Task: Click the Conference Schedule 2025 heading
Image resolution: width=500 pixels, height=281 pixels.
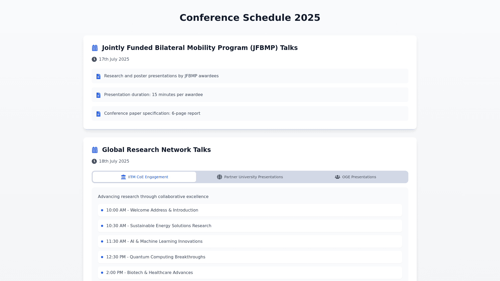Action: (x=250, y=18)
